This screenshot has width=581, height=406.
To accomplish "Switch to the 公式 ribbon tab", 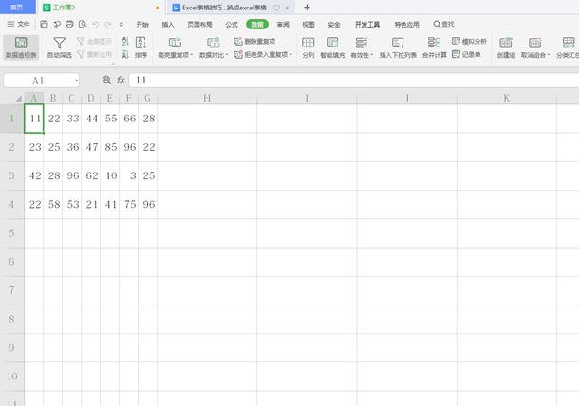I will 232,25.
